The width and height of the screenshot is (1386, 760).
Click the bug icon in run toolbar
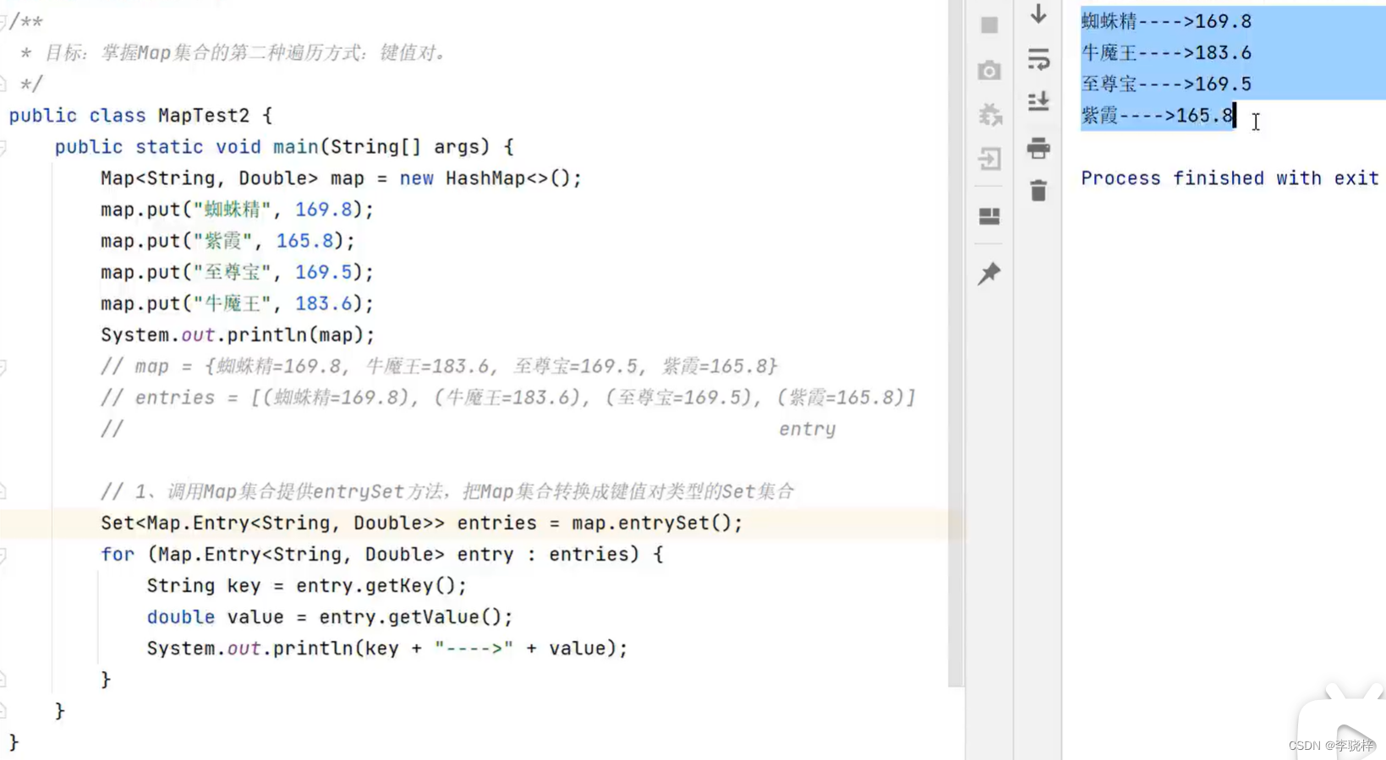pyautogui.click(x=989, y=114)
